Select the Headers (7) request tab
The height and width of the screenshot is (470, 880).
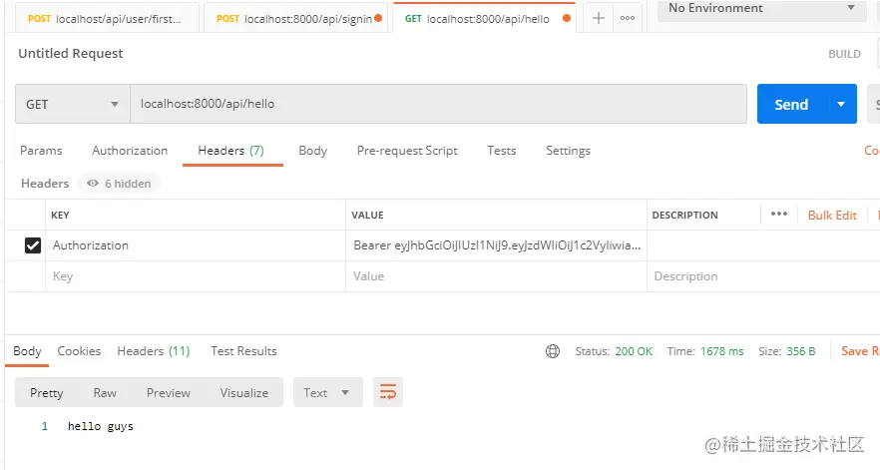coord(230,151)
